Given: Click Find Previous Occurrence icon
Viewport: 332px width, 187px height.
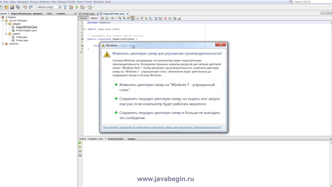Looking at the screenshot, I should coord(124,18).
